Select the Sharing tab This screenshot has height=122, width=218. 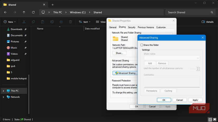click(122, 27)
